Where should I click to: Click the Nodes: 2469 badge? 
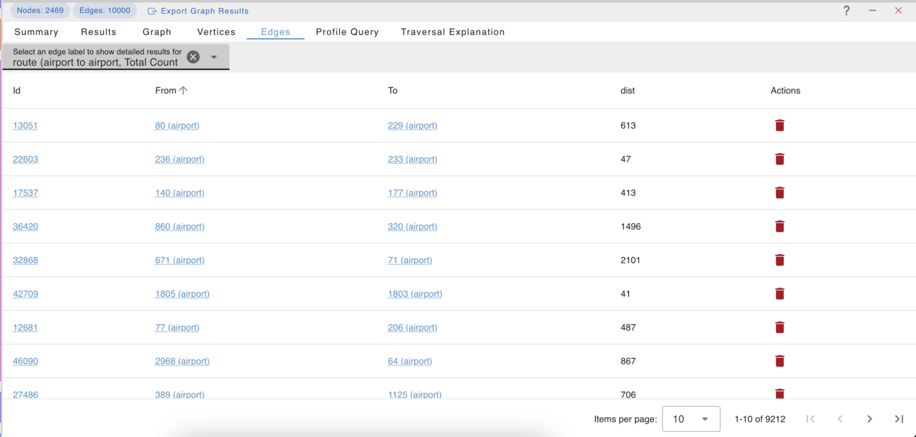pos(39,10)
